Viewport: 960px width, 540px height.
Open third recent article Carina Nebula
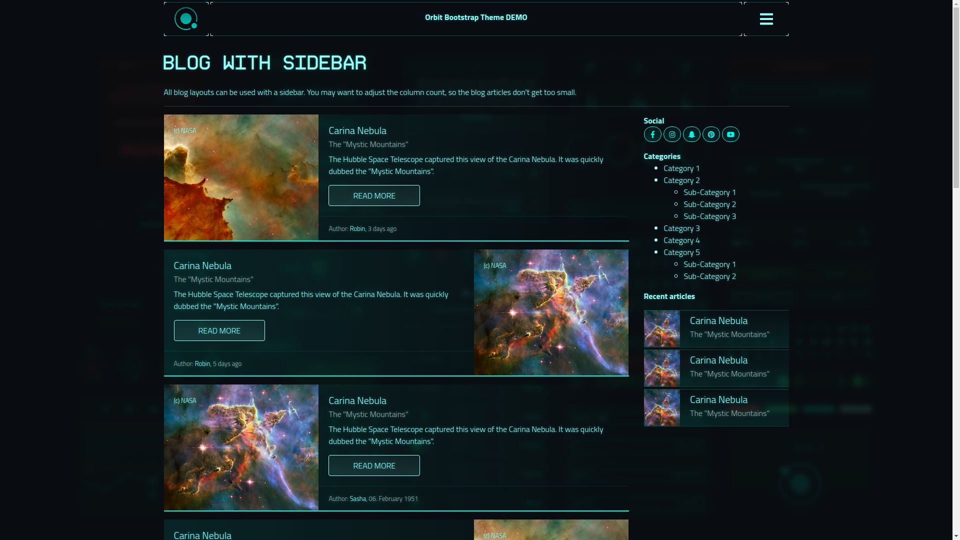point(716,408)
